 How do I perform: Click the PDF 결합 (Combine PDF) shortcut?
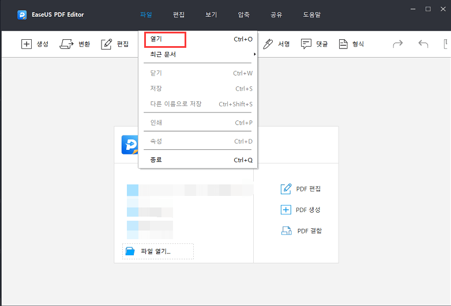coord(300,231)
